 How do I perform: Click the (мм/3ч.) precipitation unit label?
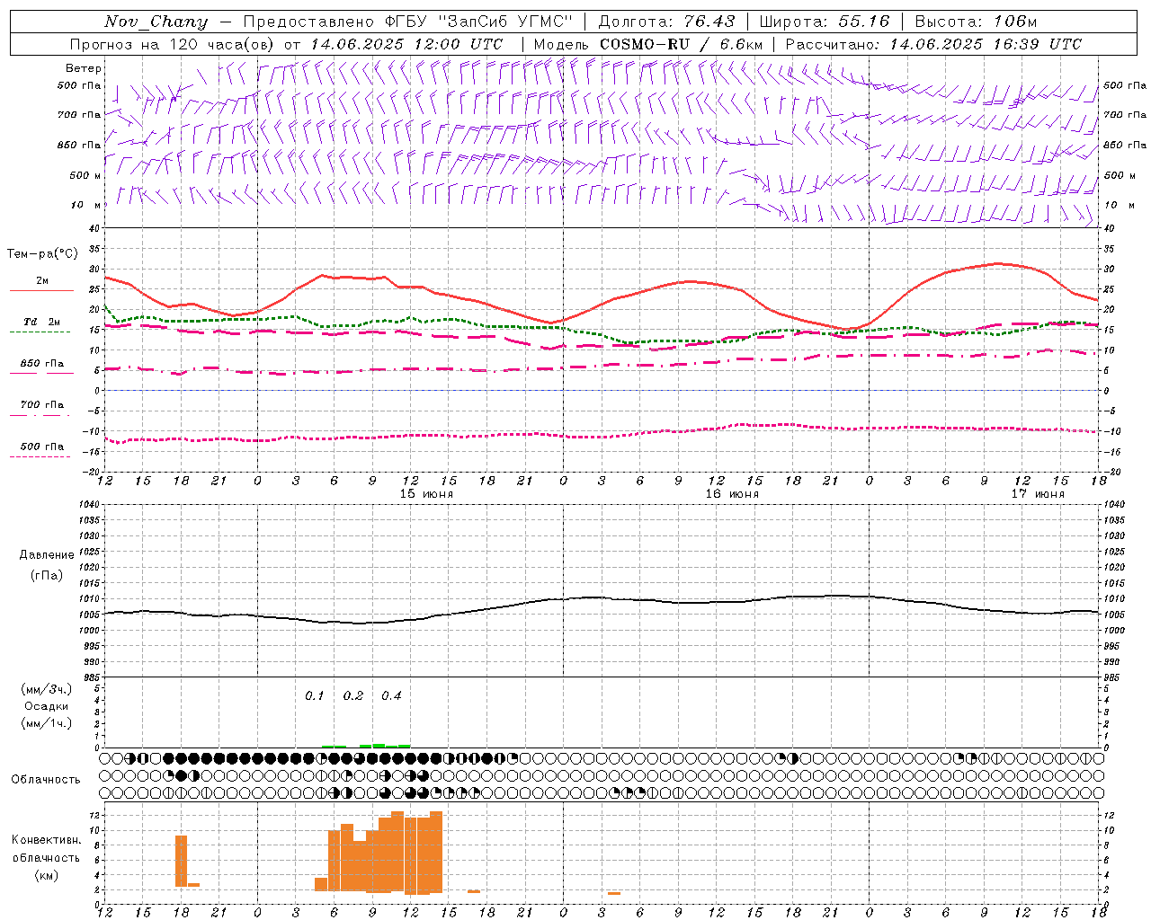46,689
